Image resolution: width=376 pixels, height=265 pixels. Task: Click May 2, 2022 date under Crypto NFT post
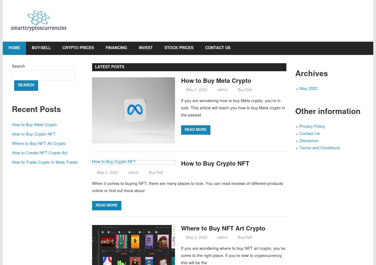tap(108, 173)
